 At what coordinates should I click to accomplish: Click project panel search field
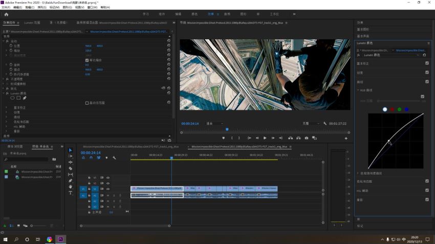(x=26, y=159)
